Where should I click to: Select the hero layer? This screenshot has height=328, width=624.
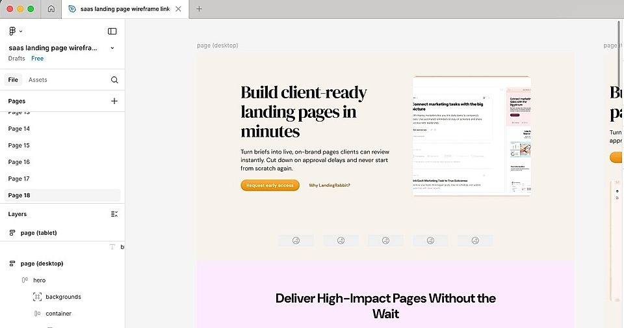pos(39,280)
